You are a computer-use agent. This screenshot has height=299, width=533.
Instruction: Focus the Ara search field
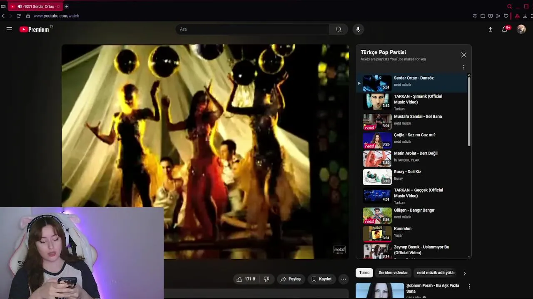pyautogui.click(x=253, y=29)
